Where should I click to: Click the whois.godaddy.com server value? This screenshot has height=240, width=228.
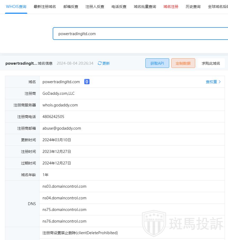60,105
